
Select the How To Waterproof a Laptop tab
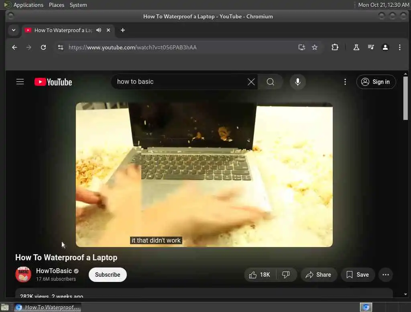click(63, 30)
